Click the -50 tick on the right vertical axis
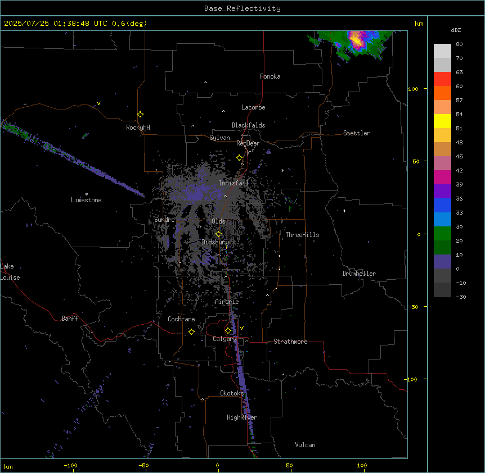The height and width of the screenshot is (473, 485). (x=413, y=307)
